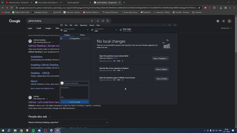Open Discord from the taskbar

pos(39,130)
